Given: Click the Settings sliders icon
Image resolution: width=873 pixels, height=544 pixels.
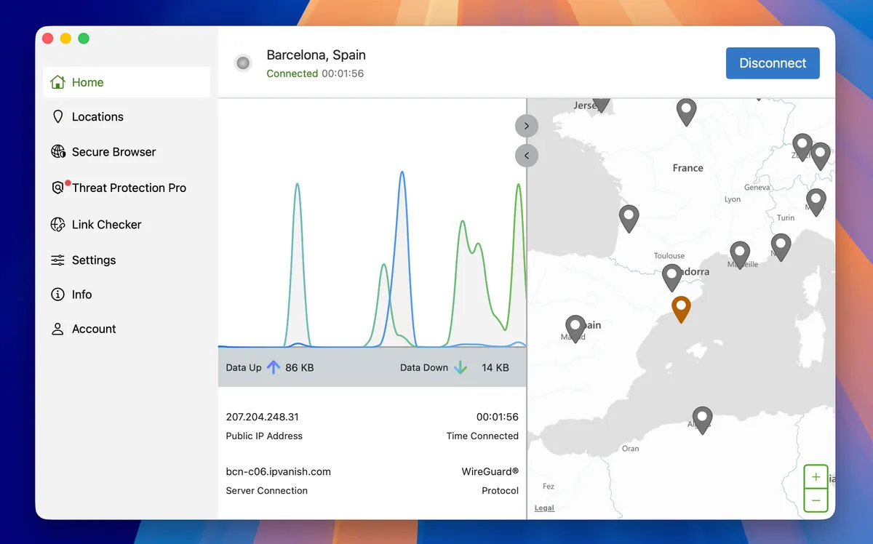Looking at the screenshot, I should pyautogui.click(x=58, y=260).
